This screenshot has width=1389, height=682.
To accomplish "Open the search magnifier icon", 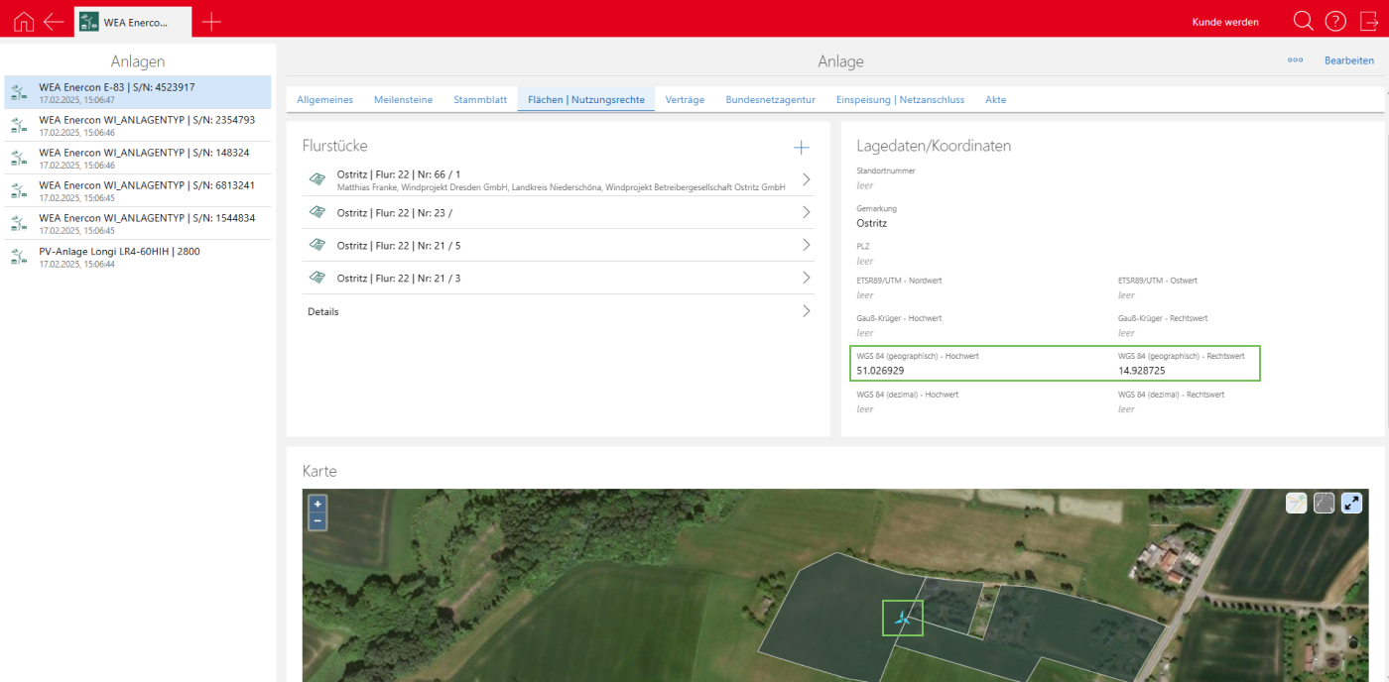I will coord(1303,22).
